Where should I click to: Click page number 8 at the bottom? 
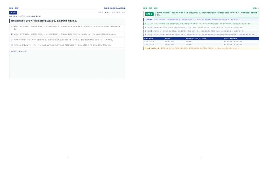[x=67, y=158]
